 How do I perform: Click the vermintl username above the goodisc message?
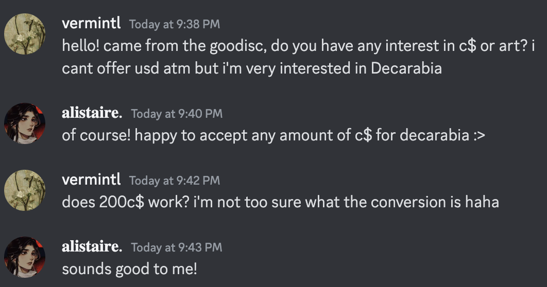[x=91, y=23]
